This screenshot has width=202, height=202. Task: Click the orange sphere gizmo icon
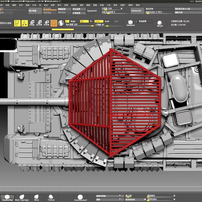tap(54, 23)
